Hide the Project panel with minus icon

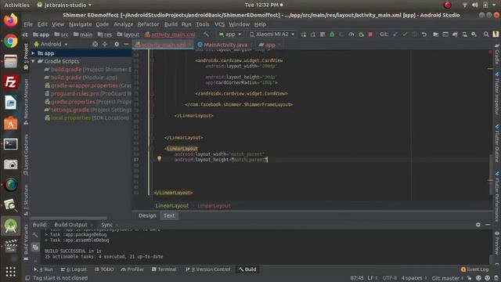coord(126,44)
